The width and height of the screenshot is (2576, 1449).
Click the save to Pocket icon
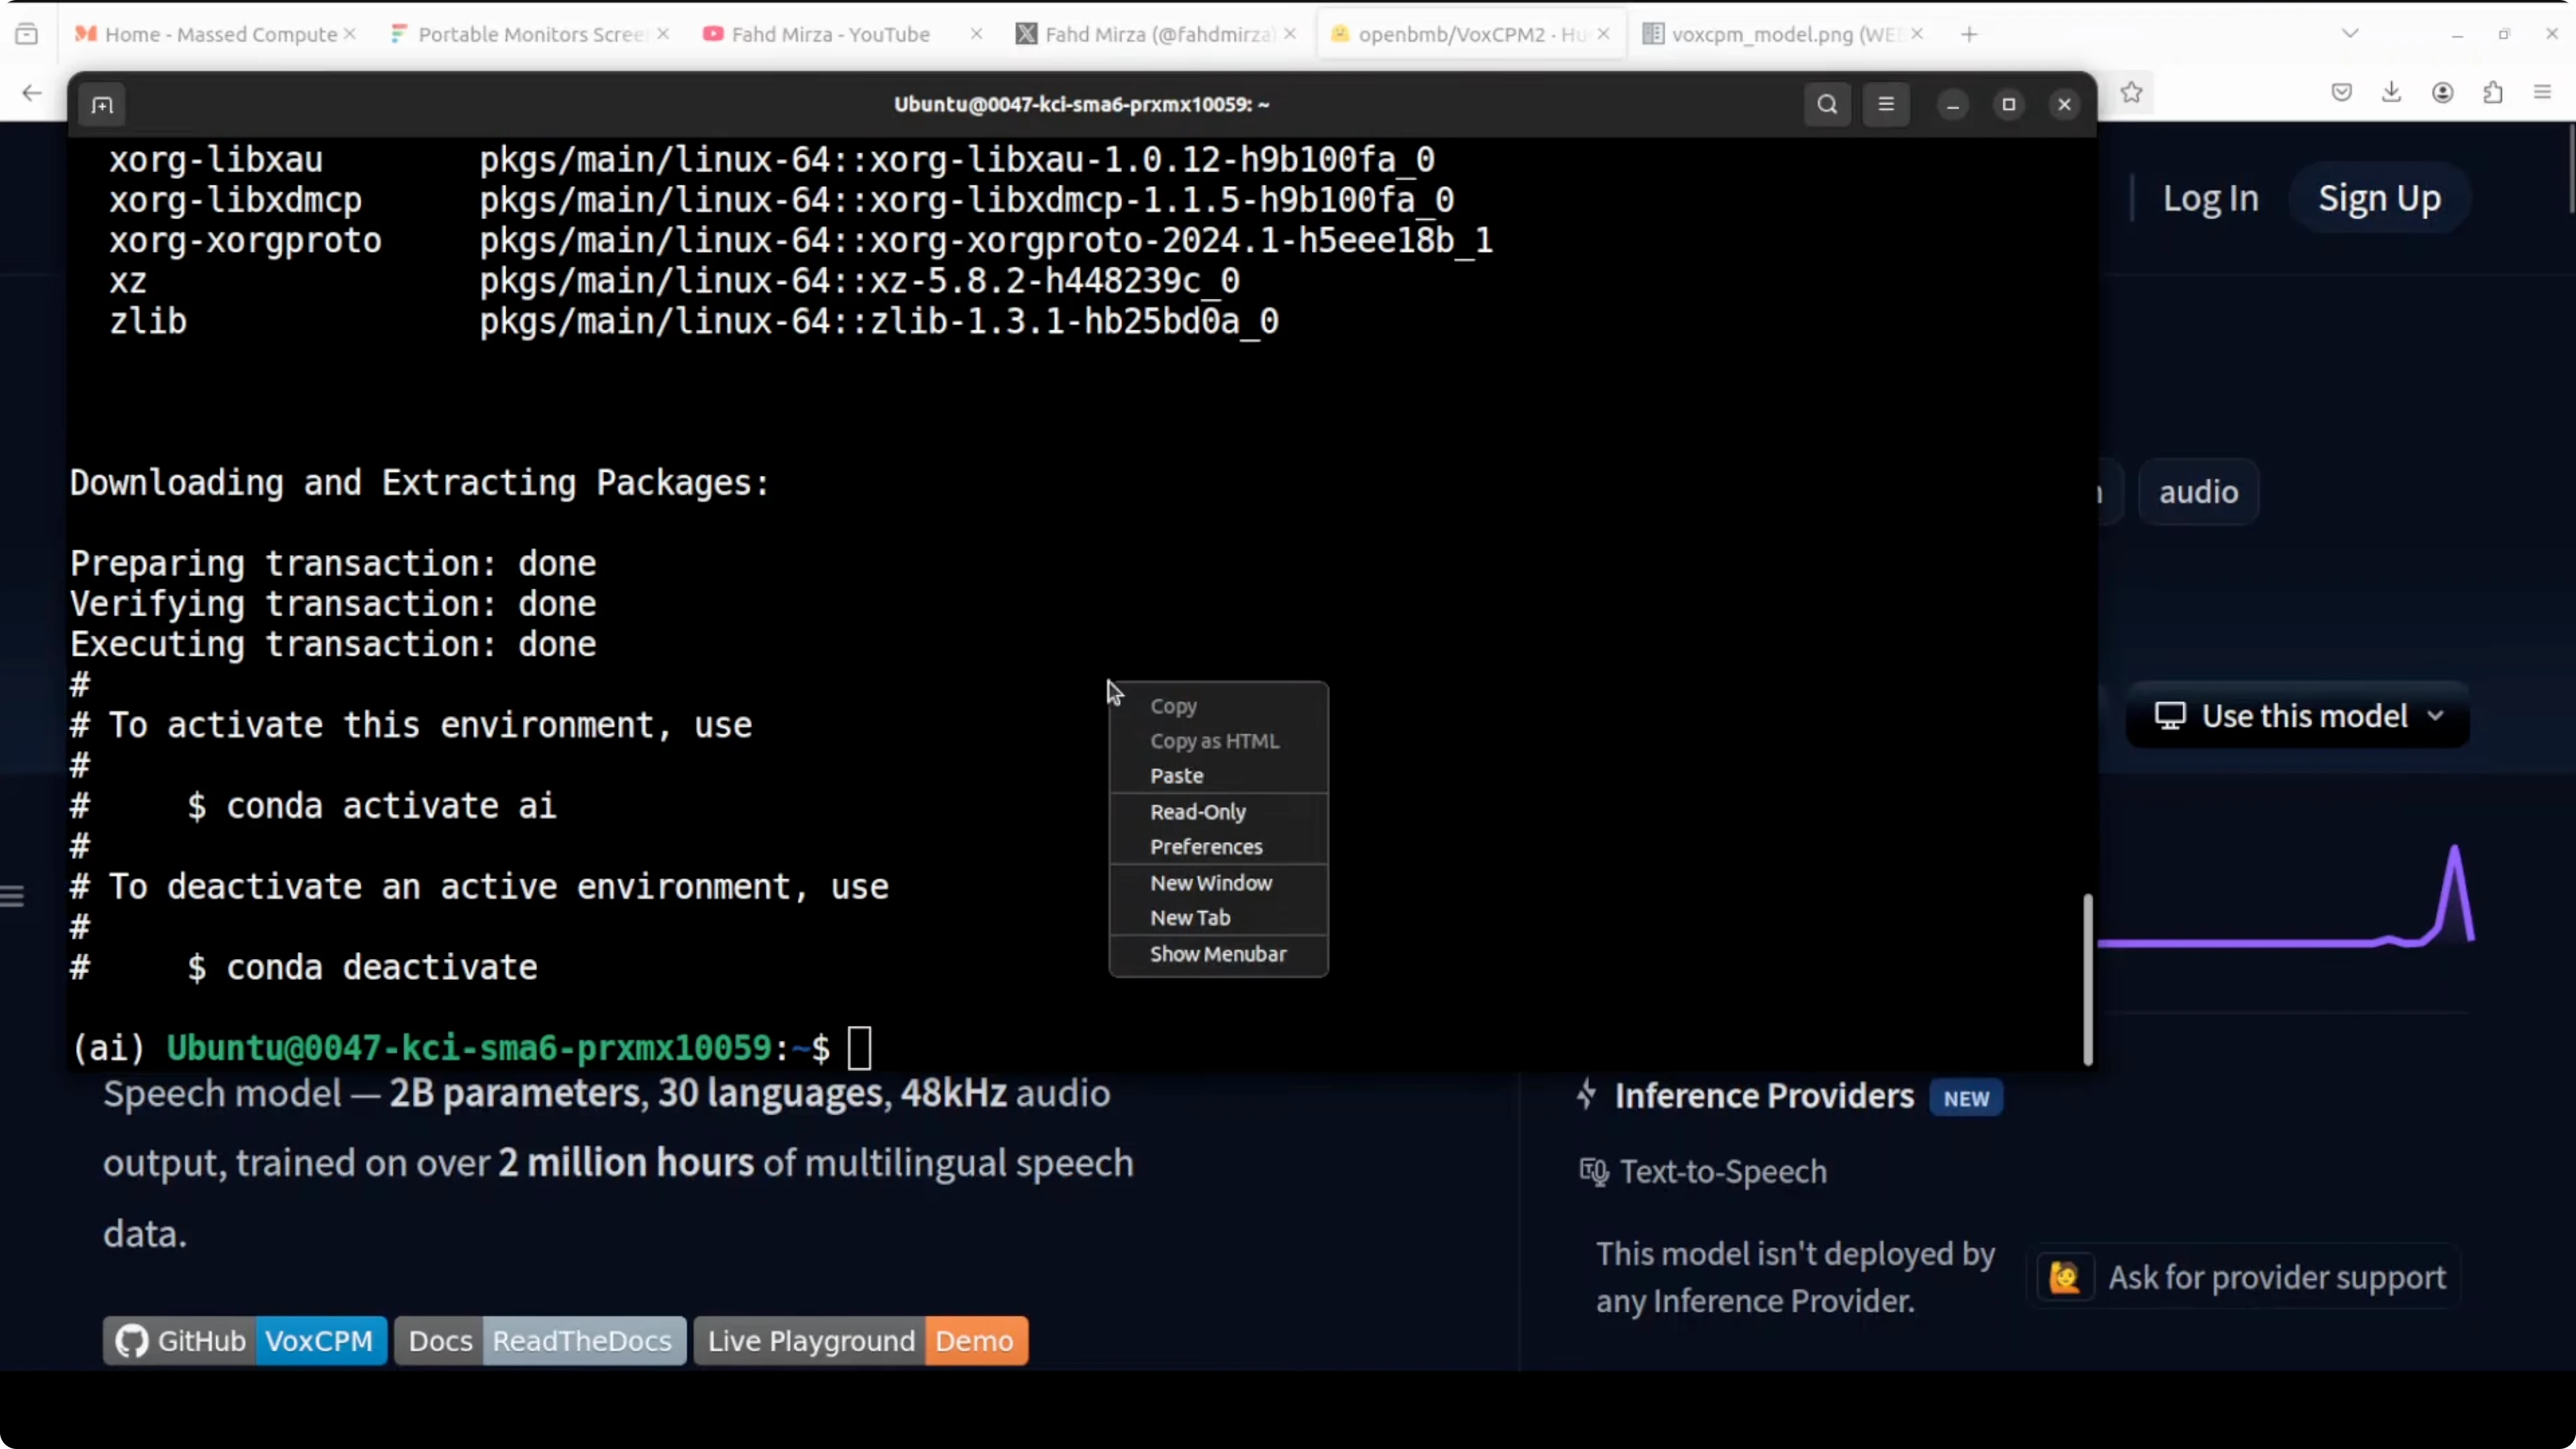(x=2341, y=93)
